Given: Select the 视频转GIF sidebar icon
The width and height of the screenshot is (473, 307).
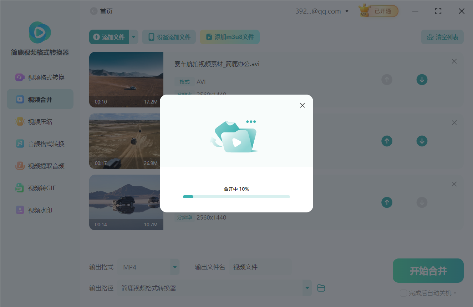Looking at the screenshot, I should pos(20,188).
